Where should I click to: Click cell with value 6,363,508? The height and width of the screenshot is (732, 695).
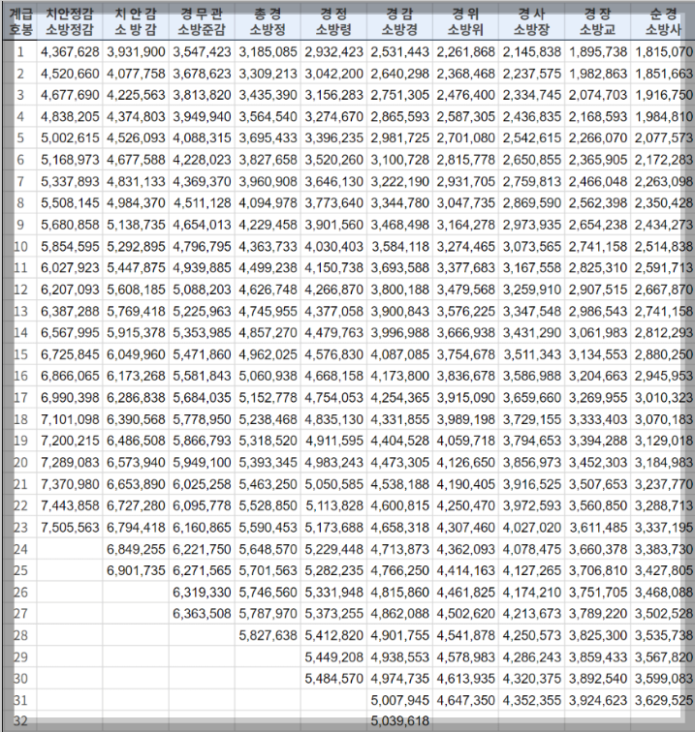202,614
